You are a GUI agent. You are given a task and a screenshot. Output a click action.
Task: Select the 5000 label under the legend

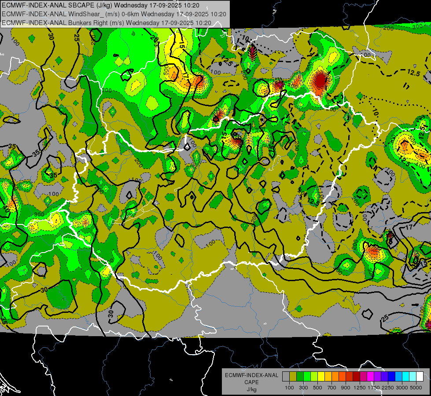coord(416,387)
